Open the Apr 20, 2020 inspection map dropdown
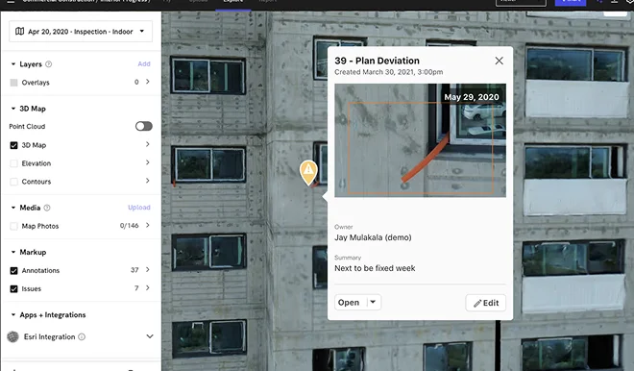Image resolution: width=634 pixels, height=371 pixels. 81,32
